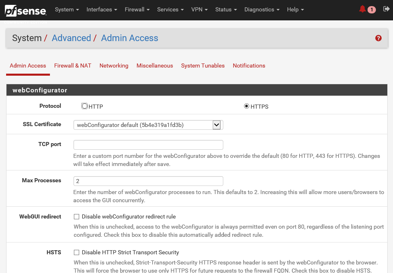Click the Max Processes input field
The width and height of the screenshot is (393, 273).
tap(148, 181)
